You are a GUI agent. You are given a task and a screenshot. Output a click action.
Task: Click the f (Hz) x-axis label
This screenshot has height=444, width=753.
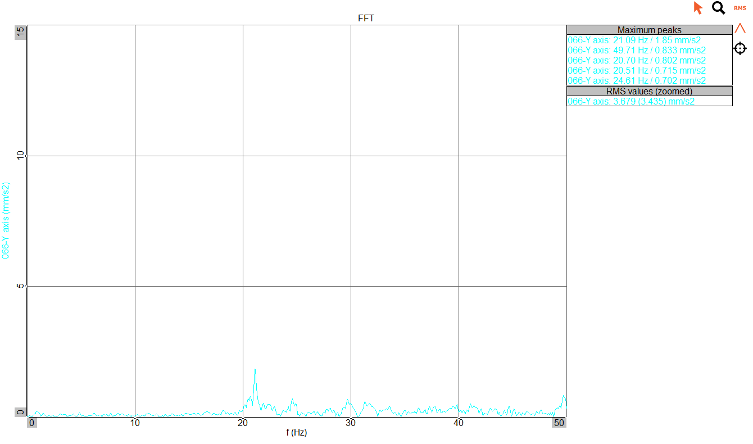pyautogui.click(x=296, y=433)
